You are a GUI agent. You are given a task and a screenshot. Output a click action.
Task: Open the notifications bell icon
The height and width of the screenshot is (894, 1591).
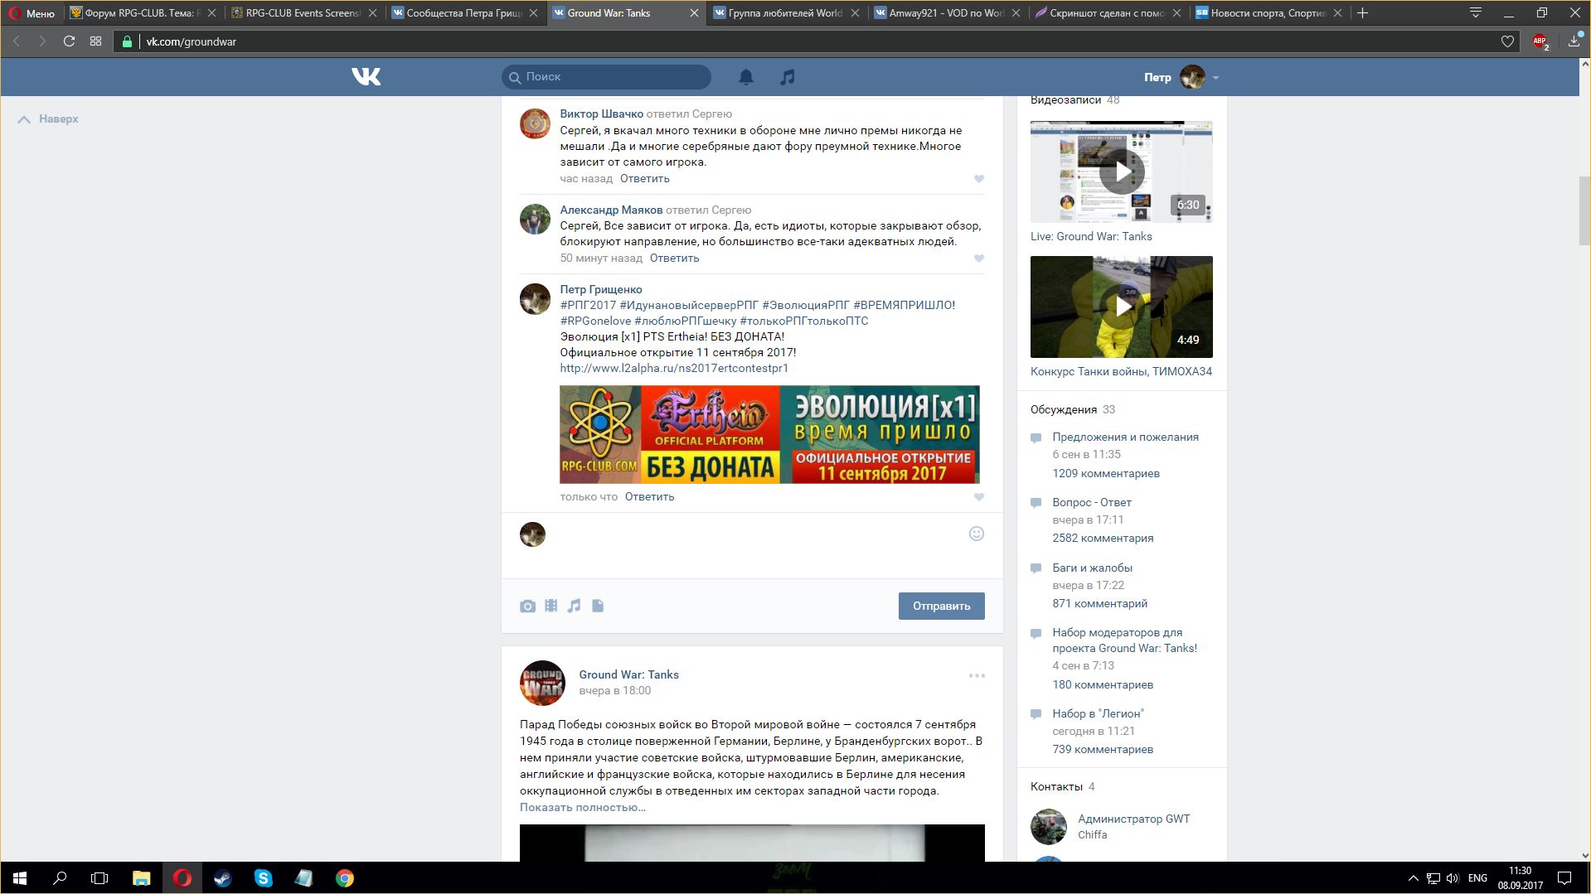click(x=746, y=77)
